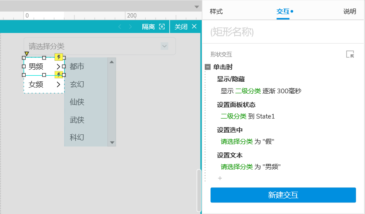Go to next panel state arrow
The image size is (365, 214).
pos(130,27)
